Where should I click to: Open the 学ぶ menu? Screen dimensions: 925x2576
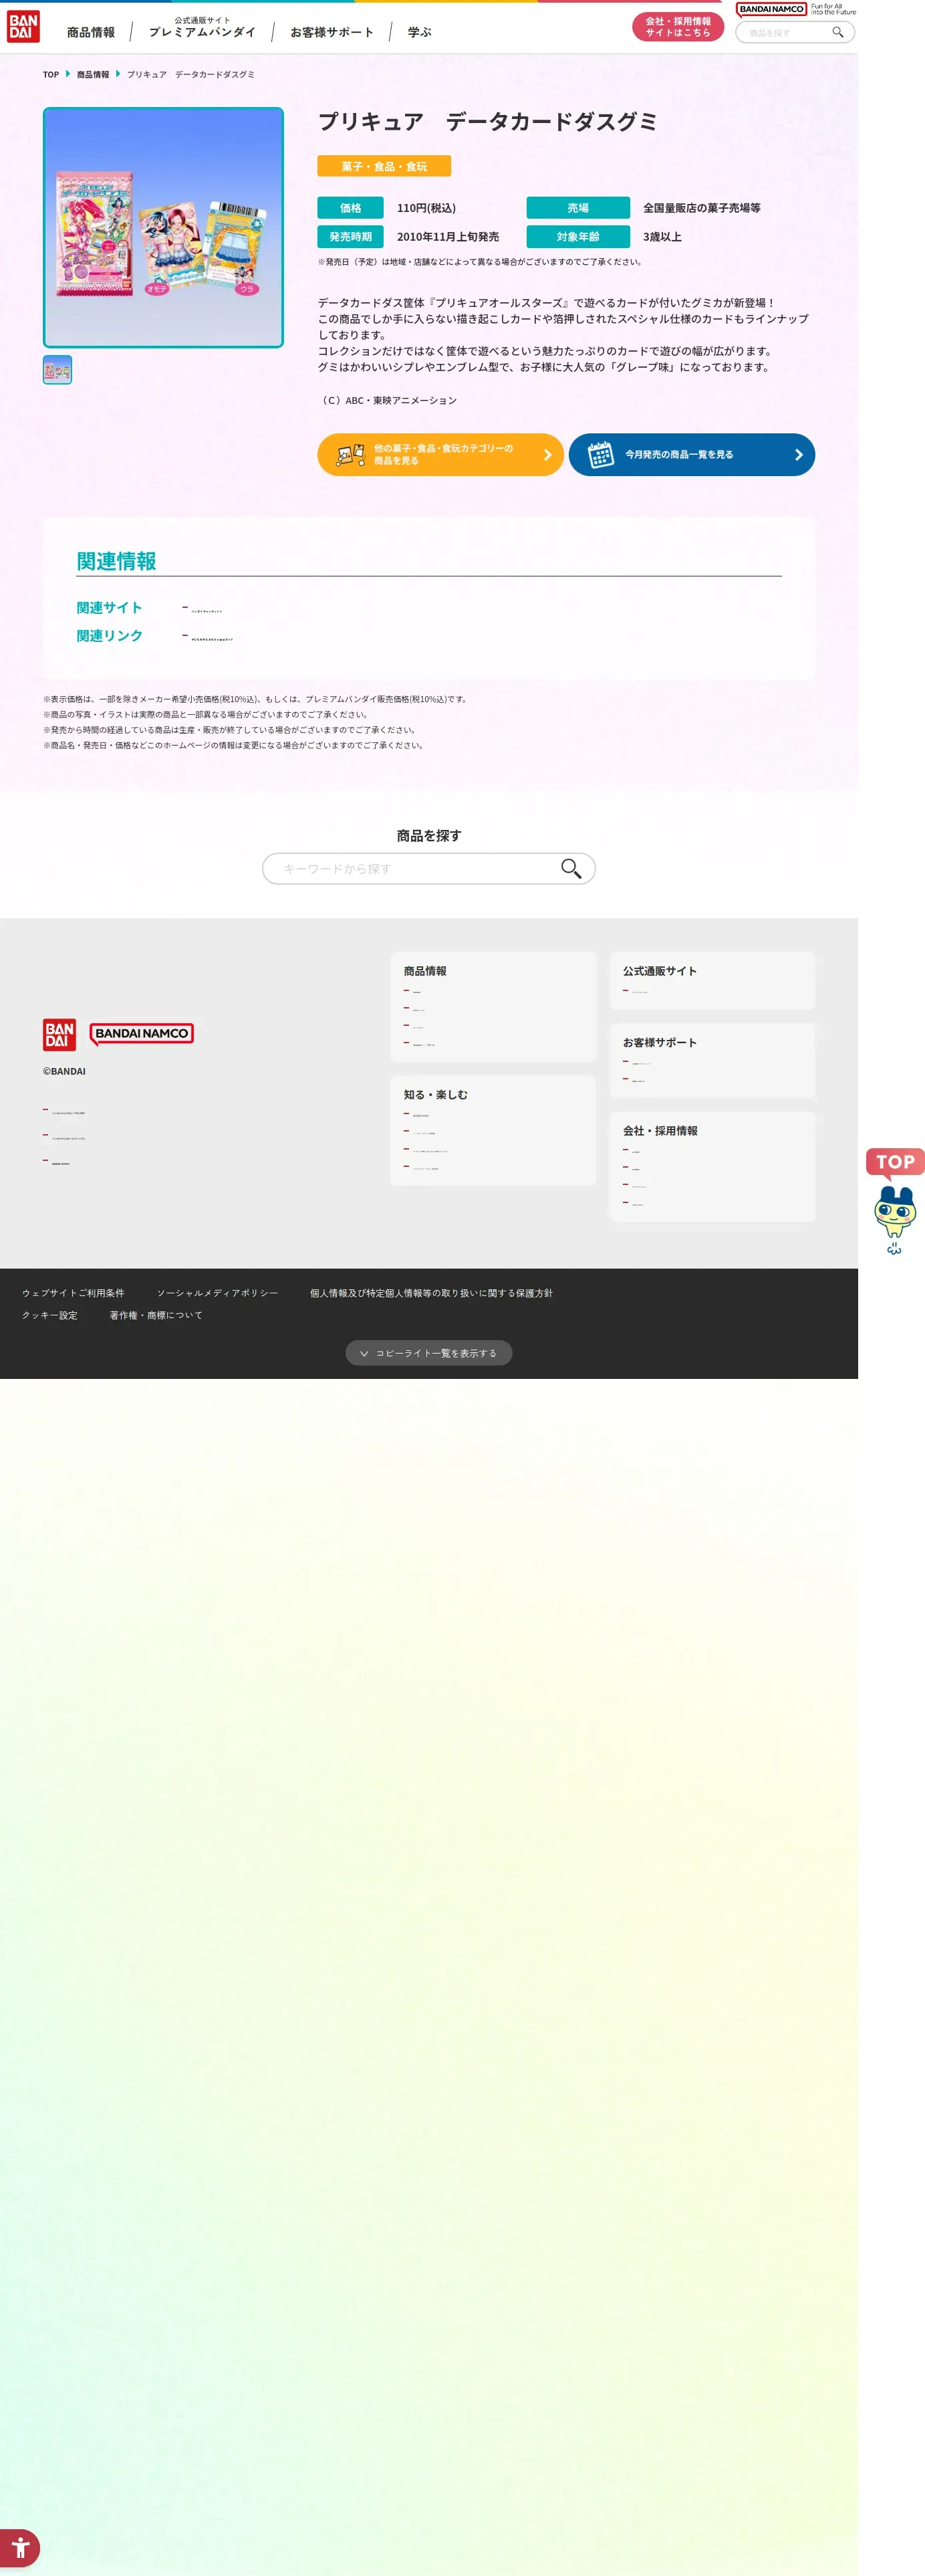[420, 33]
